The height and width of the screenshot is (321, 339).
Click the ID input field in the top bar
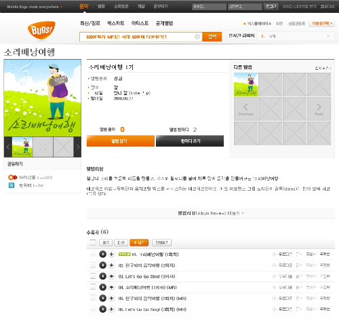pyautogui.click(x=209, y=7)
